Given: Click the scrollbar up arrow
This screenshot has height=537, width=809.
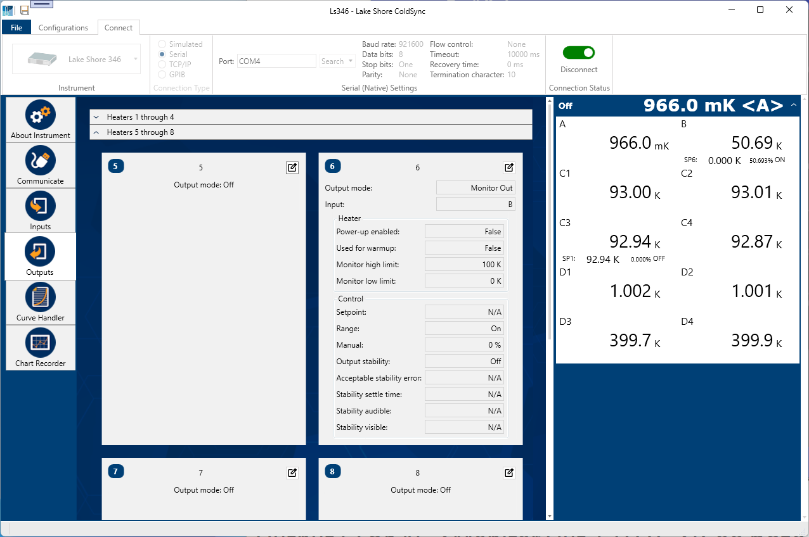Looking at the screenshot, I should coord(549,101).
